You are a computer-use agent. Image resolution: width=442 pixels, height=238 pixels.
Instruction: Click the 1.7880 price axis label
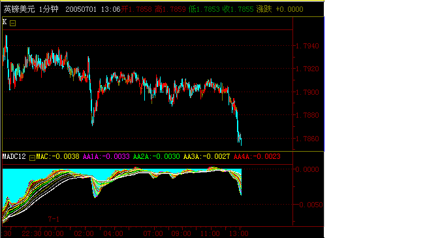coord(308,115)
